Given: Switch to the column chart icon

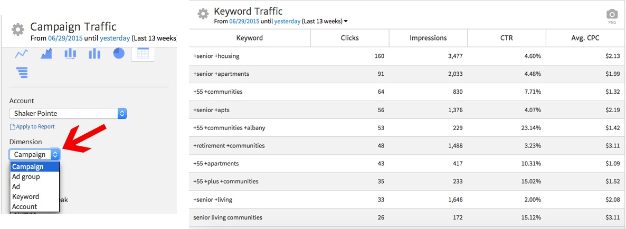Looking at the screenshot, I should (x=94, y=54).
